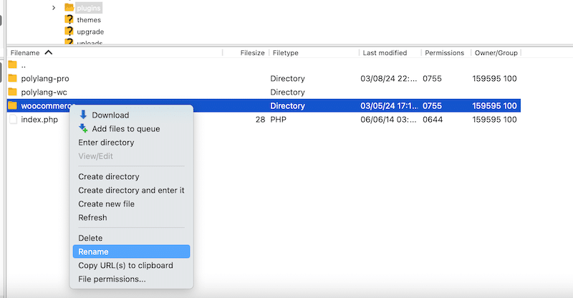Click the upgrade question-mark folder icon
The image size is (573, 298).
pos(69,32)
